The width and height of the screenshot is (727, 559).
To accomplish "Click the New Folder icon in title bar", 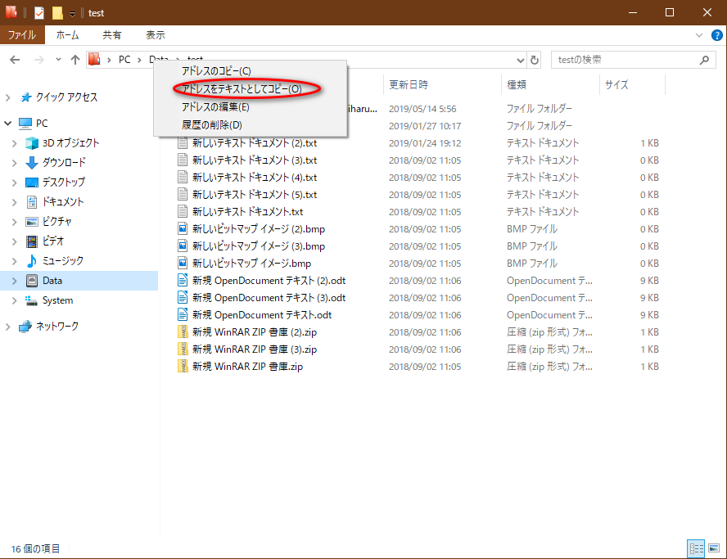I will coord(57,12).
